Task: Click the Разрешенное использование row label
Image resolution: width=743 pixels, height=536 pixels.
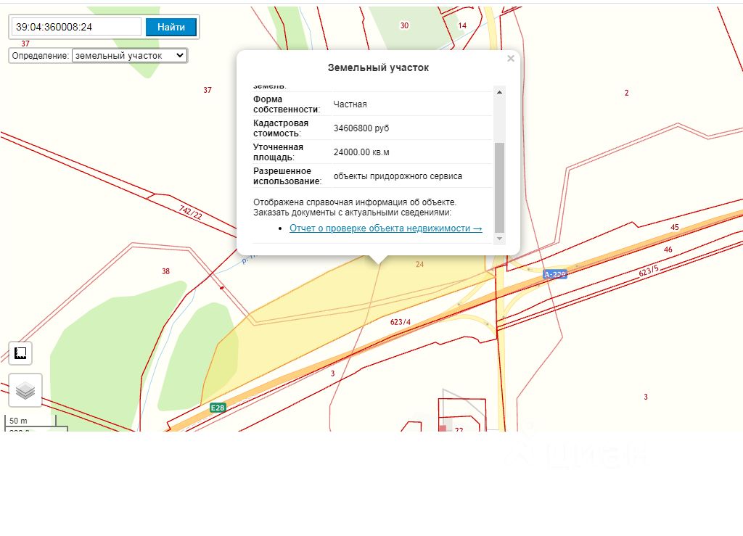Action: pyautogui.click(x=287, y=176)
